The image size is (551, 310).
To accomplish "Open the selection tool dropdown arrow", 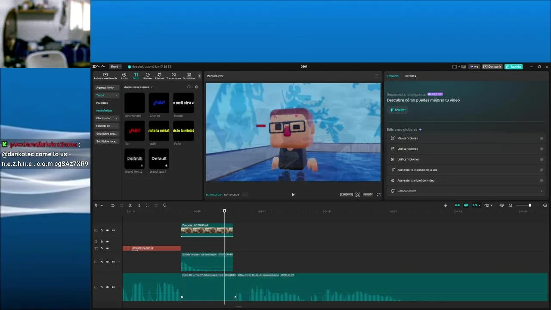I will click(102, 205).
